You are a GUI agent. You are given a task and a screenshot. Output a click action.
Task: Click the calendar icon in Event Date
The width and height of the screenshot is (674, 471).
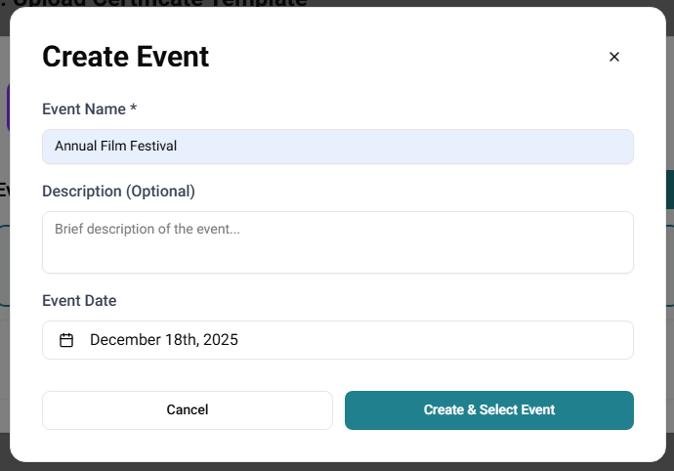pos(66,340)
